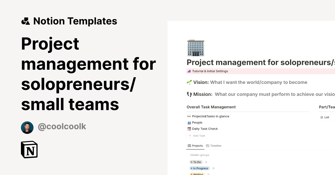Click the footprints icon beside Mission
The image size is (335, 175).
click(x=189, y=94)
